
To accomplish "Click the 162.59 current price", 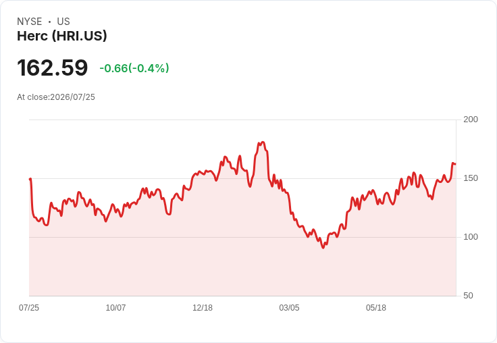I will point(52,68).
